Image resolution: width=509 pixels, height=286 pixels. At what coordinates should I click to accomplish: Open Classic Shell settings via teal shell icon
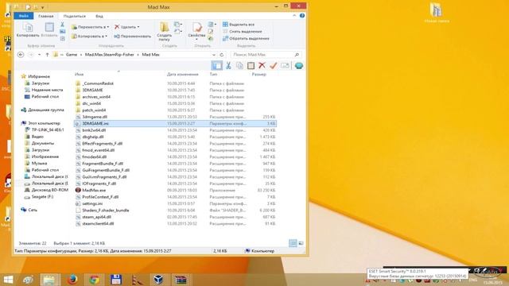(299, 65)
